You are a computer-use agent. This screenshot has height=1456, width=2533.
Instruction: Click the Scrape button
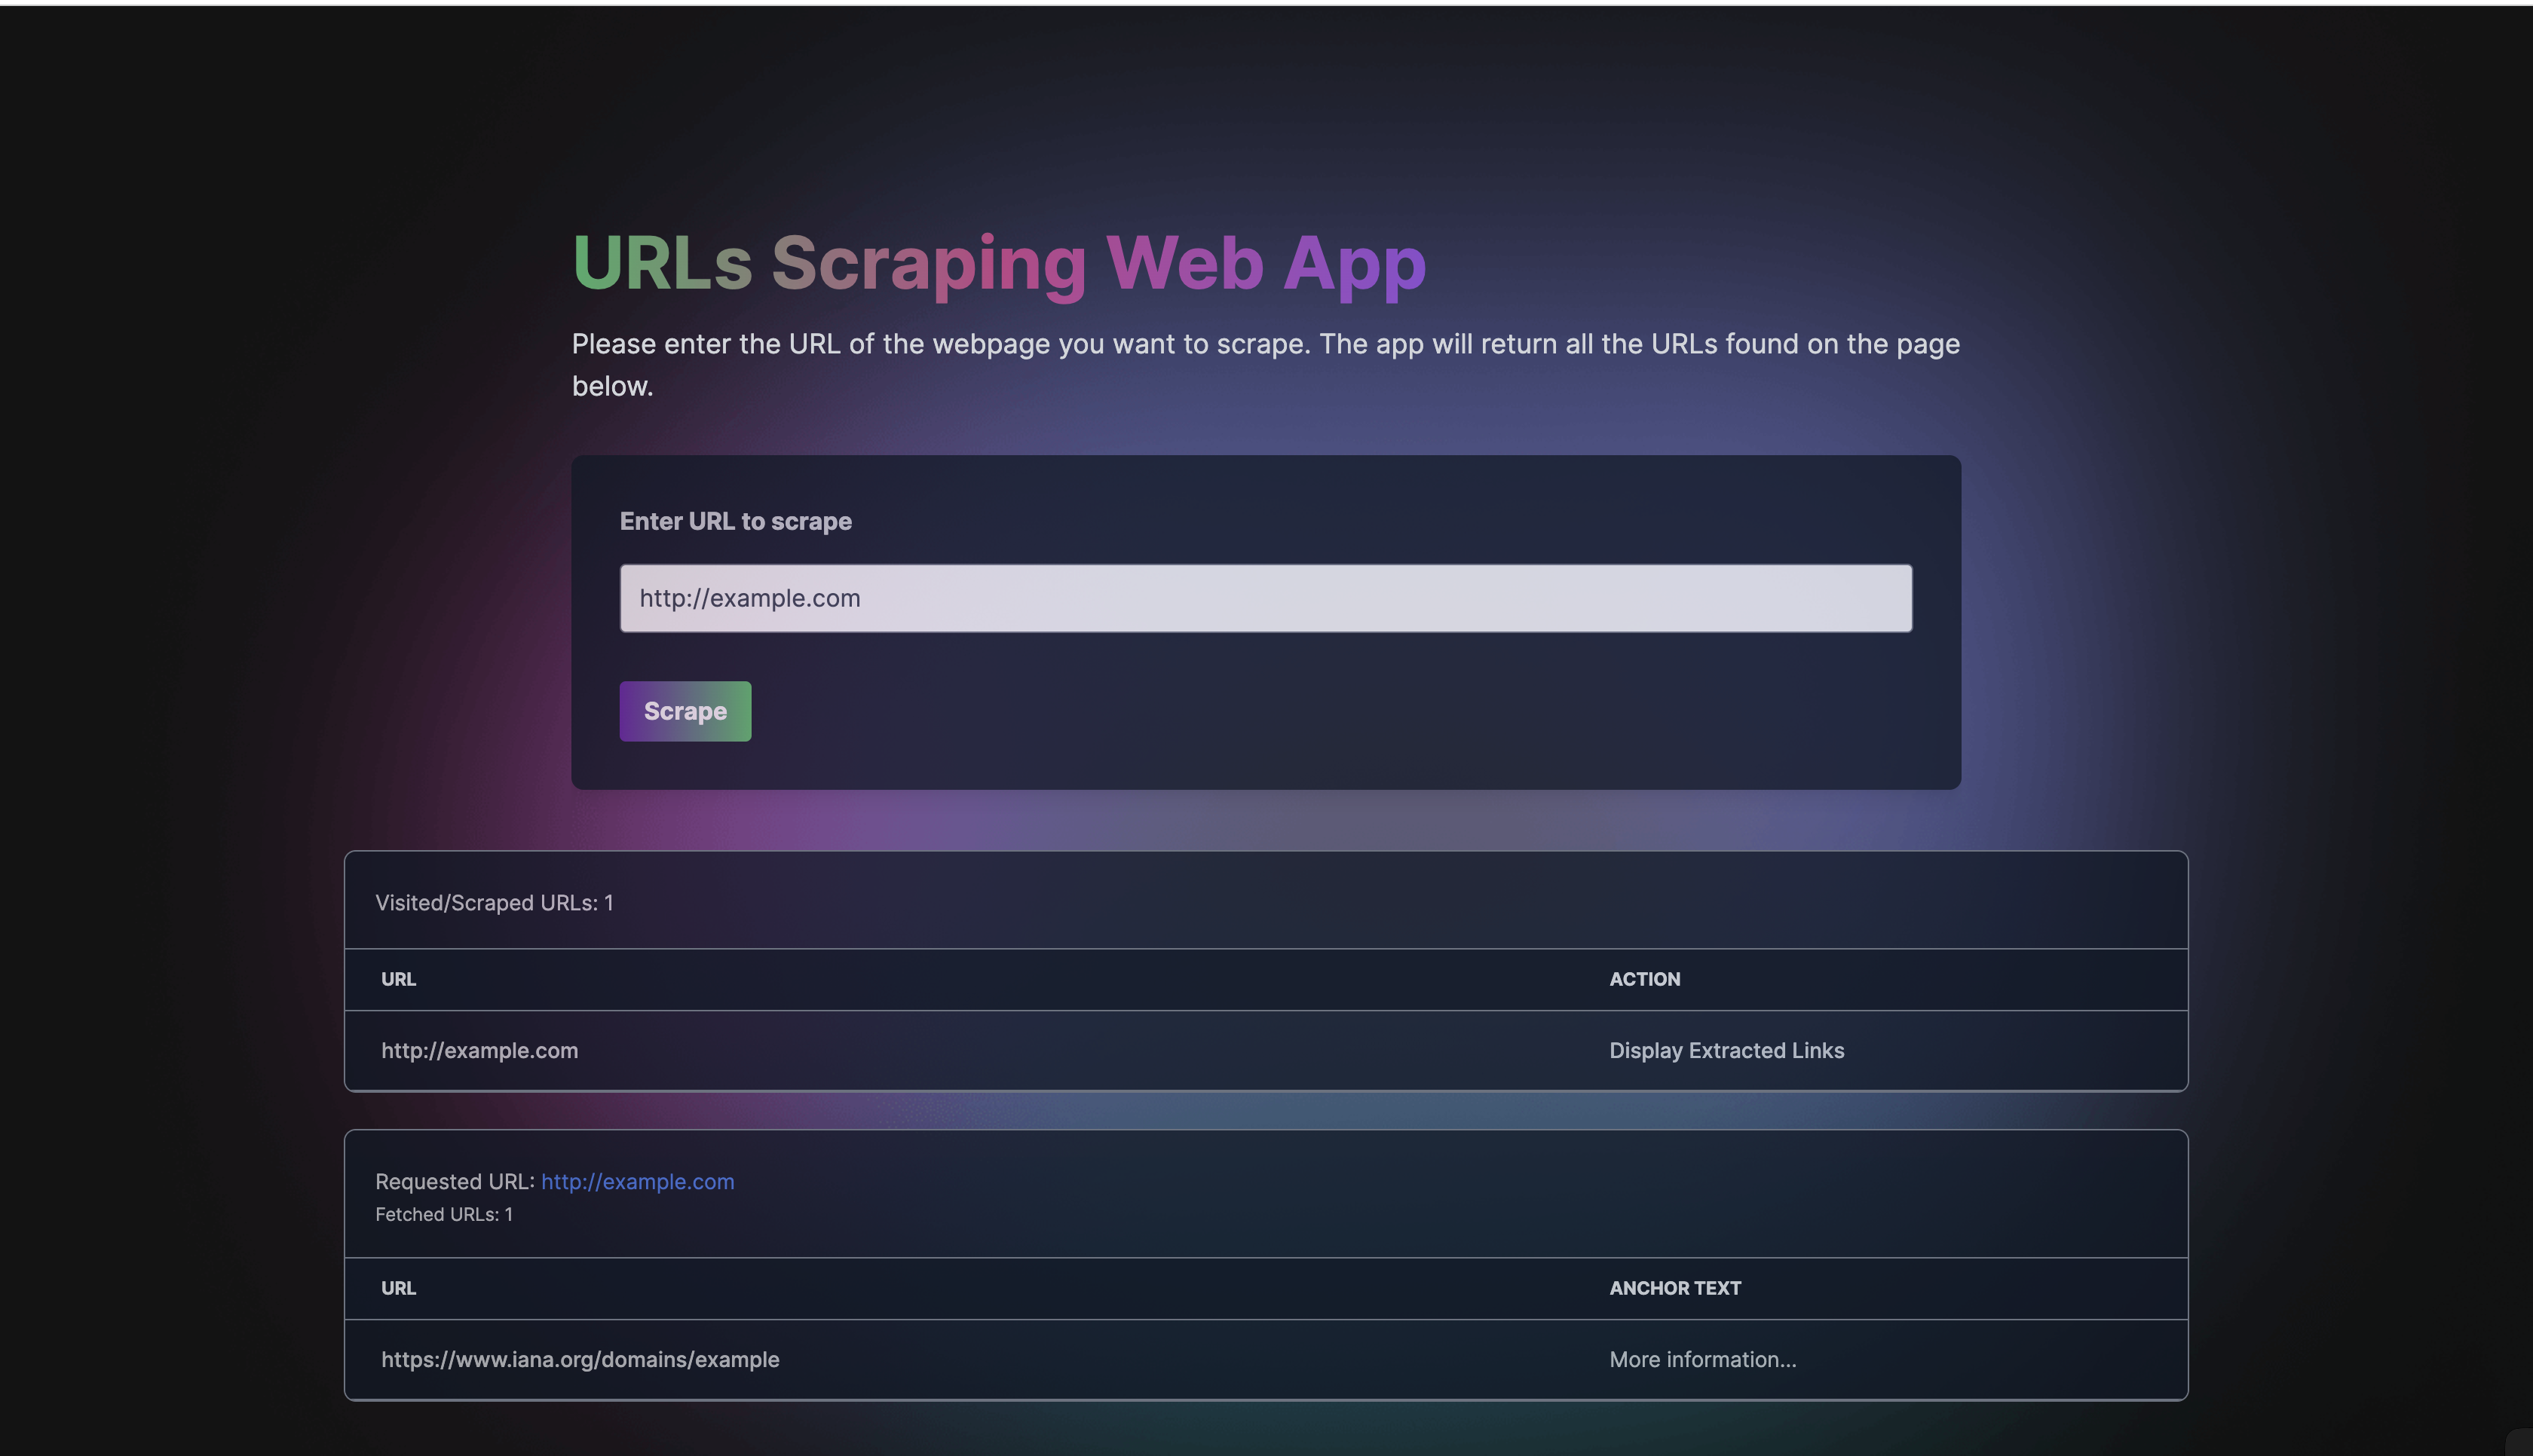685,711
